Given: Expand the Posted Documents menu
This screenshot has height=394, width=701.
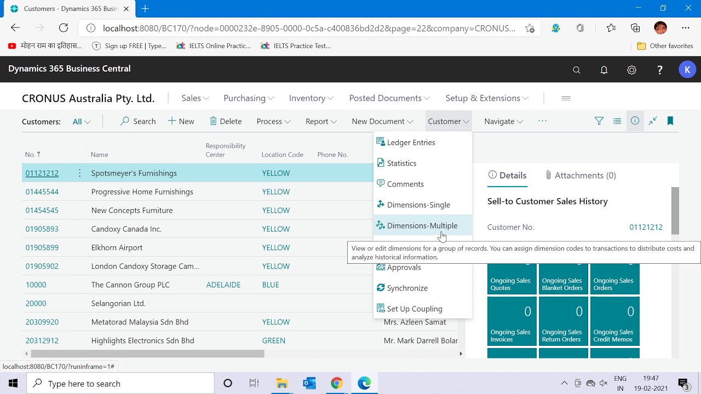Looking at the screenshot, I should (x=389, y=98).
